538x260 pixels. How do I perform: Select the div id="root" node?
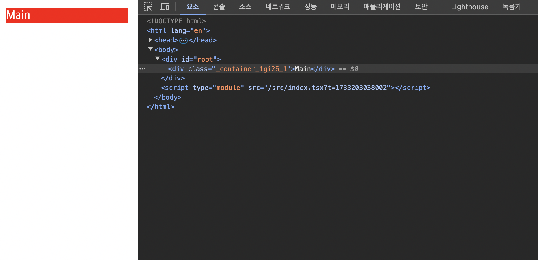[191, 59]
